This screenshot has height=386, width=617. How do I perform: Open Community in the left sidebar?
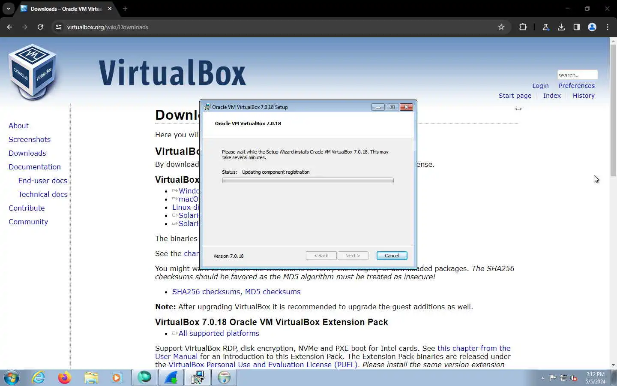point(28,222)
